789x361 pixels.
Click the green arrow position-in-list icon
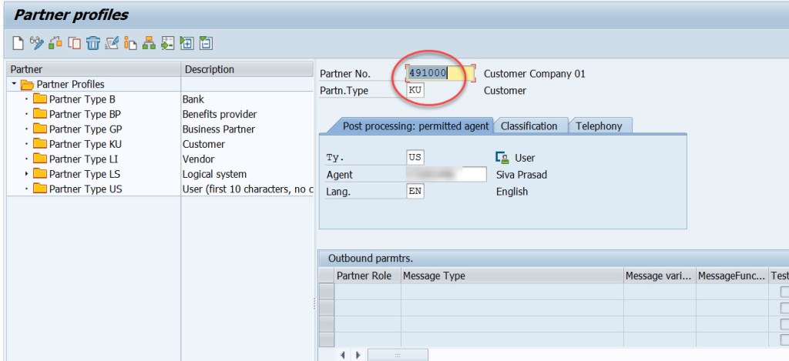pyautogui.click(x=167, y=43)
